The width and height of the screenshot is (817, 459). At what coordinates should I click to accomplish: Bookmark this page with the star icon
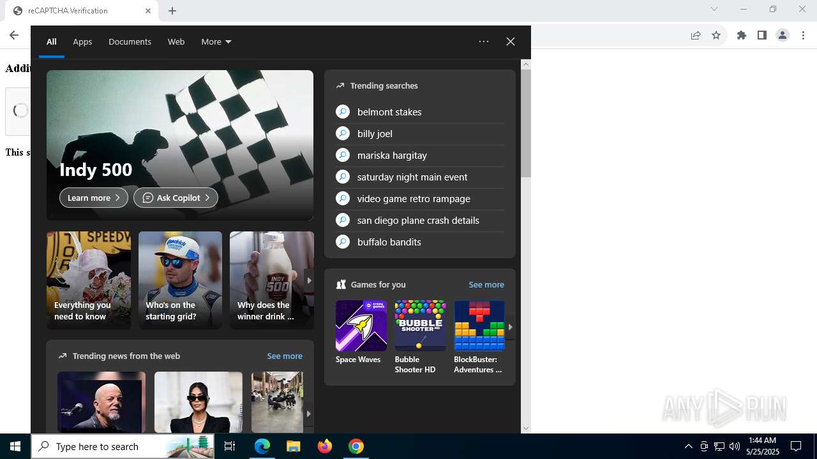pos(716,35)
